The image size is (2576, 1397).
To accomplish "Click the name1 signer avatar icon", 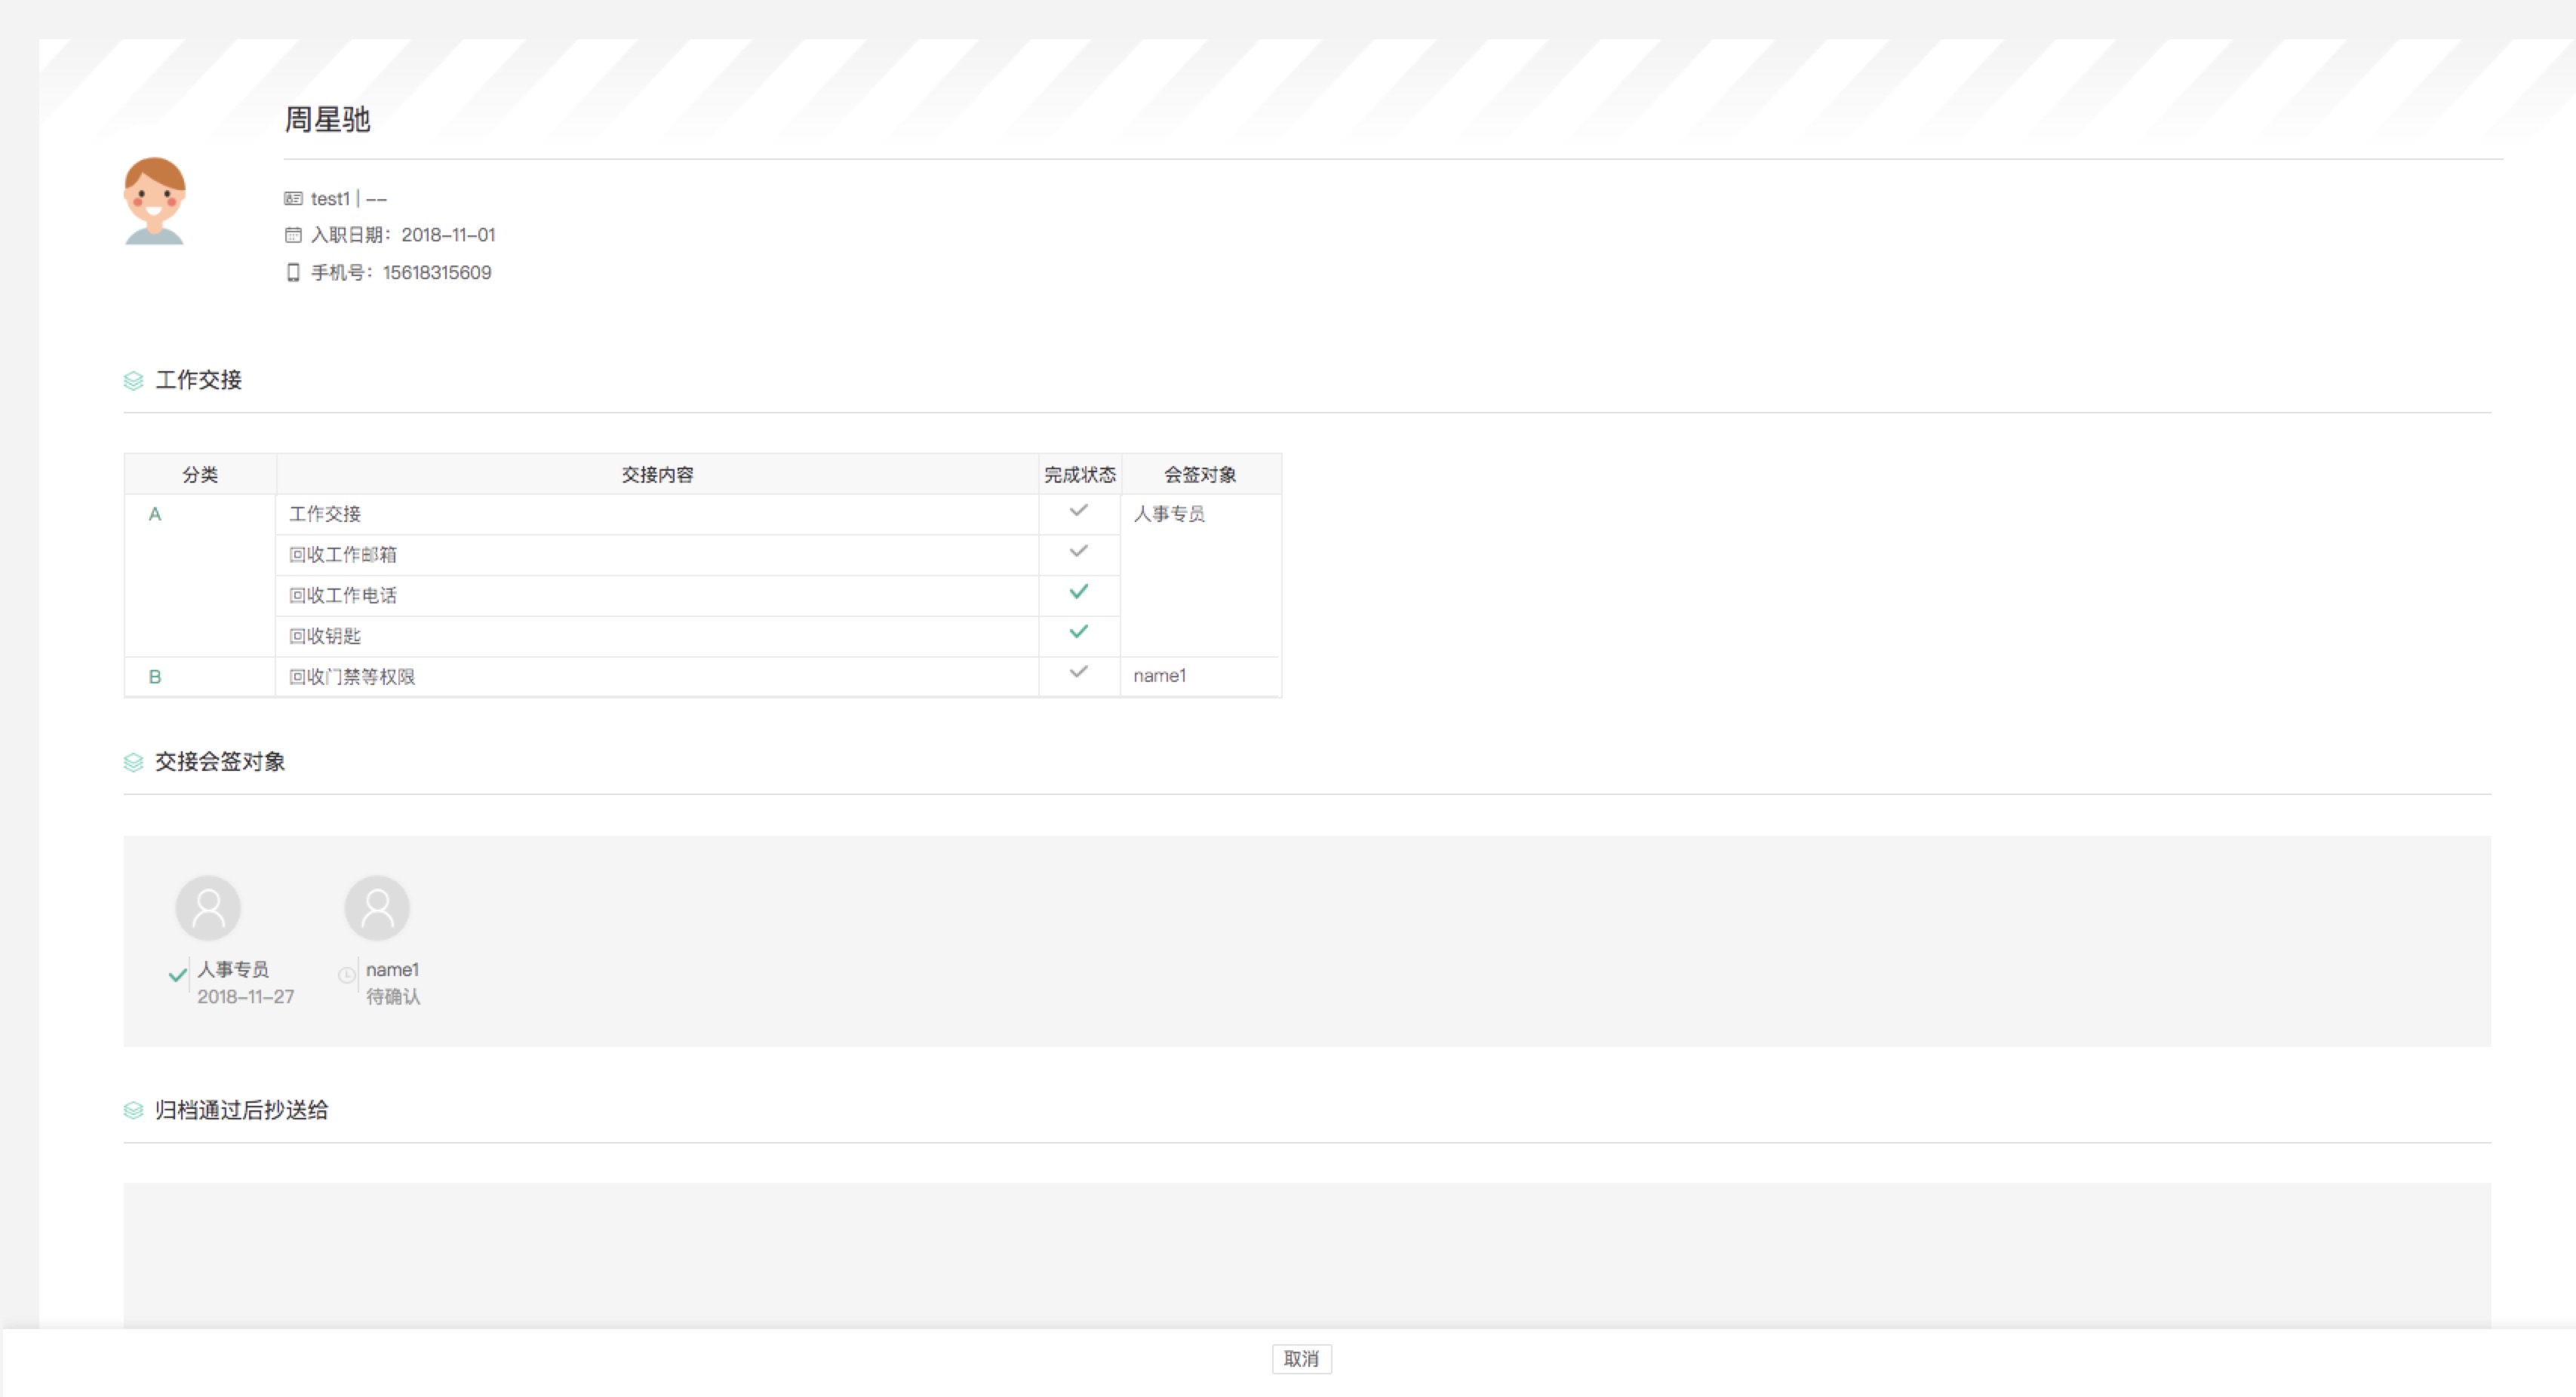I will pos(377,908).
